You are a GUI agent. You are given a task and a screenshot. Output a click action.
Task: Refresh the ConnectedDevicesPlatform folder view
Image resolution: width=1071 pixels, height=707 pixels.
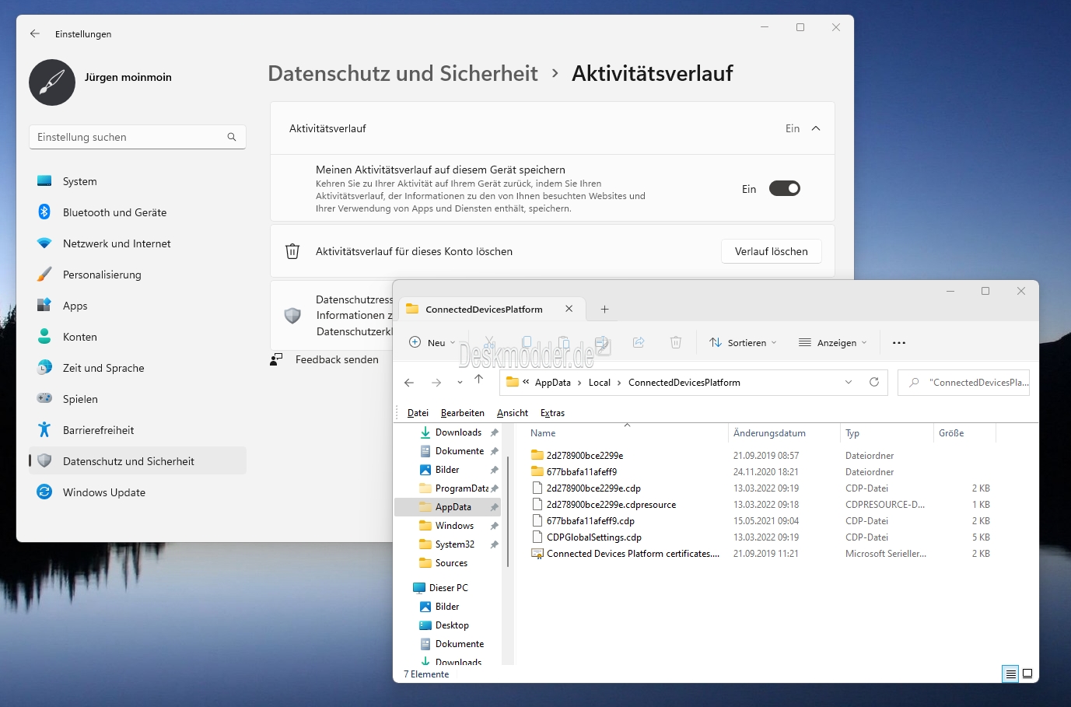(x=874, y=382)
